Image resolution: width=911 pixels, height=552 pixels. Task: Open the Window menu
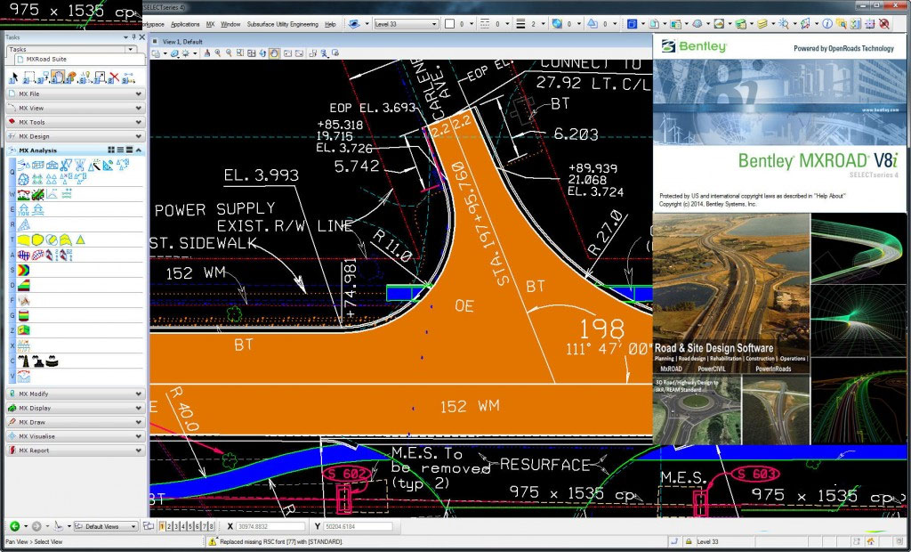(x=230, y=24)
